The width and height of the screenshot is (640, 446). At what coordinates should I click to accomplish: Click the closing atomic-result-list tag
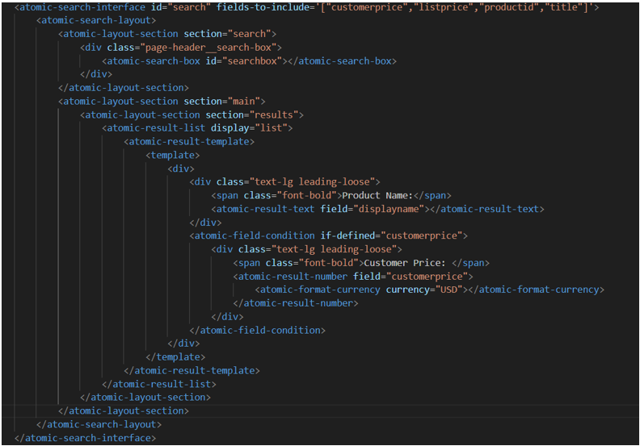[159, 384]
